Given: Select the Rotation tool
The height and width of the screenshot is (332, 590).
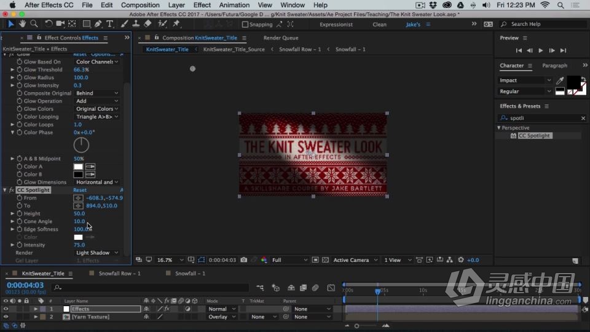Looking at the screenshot, I should (49, 24).
